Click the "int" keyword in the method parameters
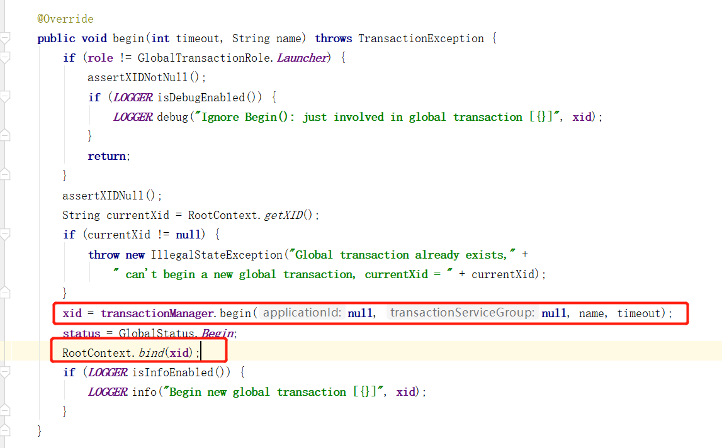The image size is (722, 448). click(x=161, y=38)
